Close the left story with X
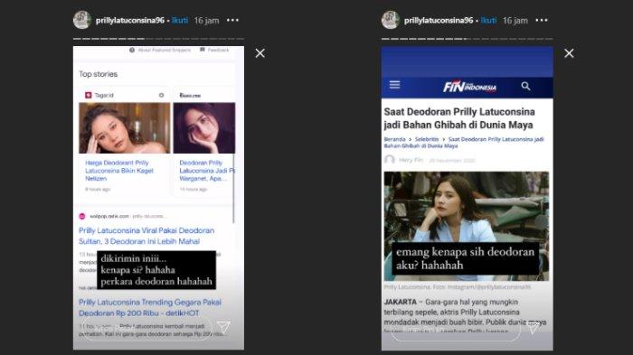633x355 pixels. pos(260,53)
